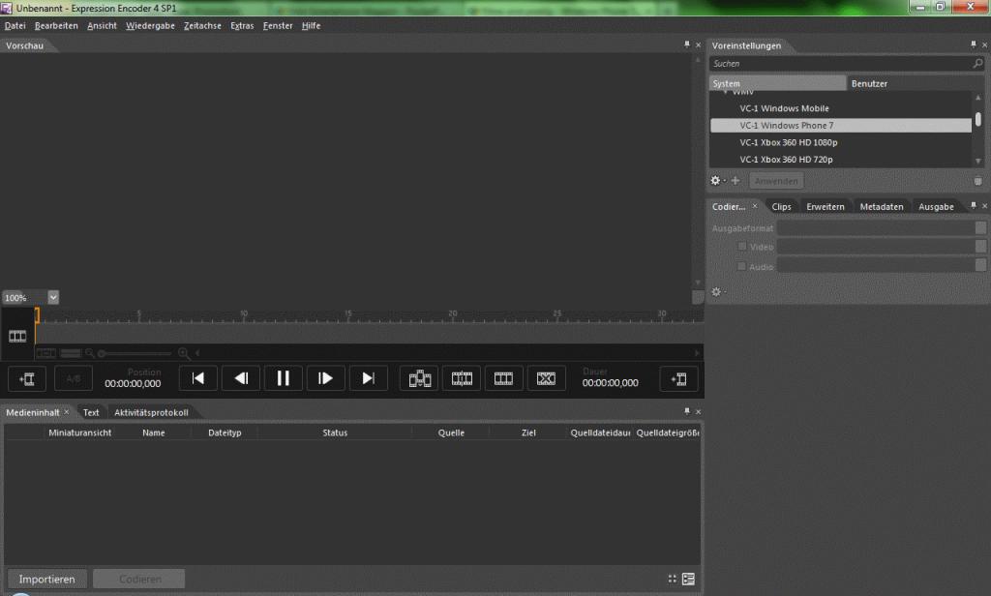Step back one frame

[241, 378]
